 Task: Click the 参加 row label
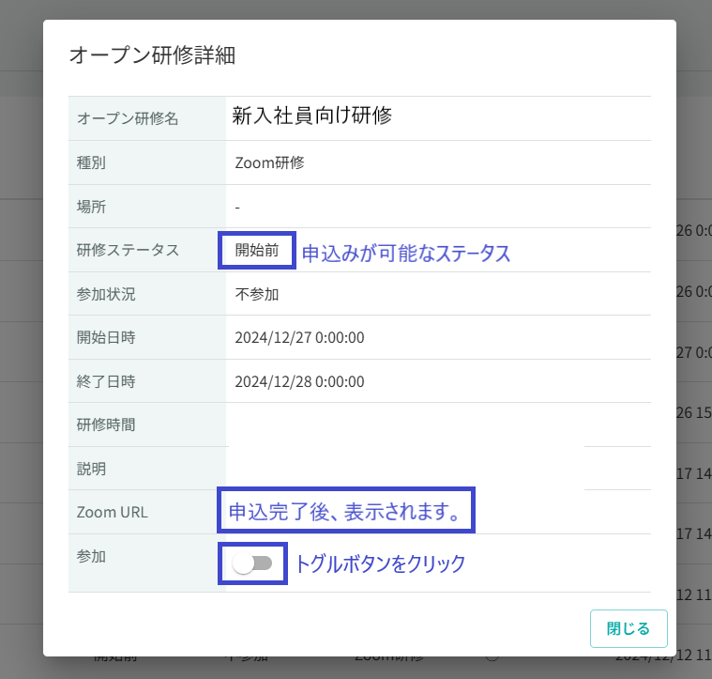tap(91, 556)
